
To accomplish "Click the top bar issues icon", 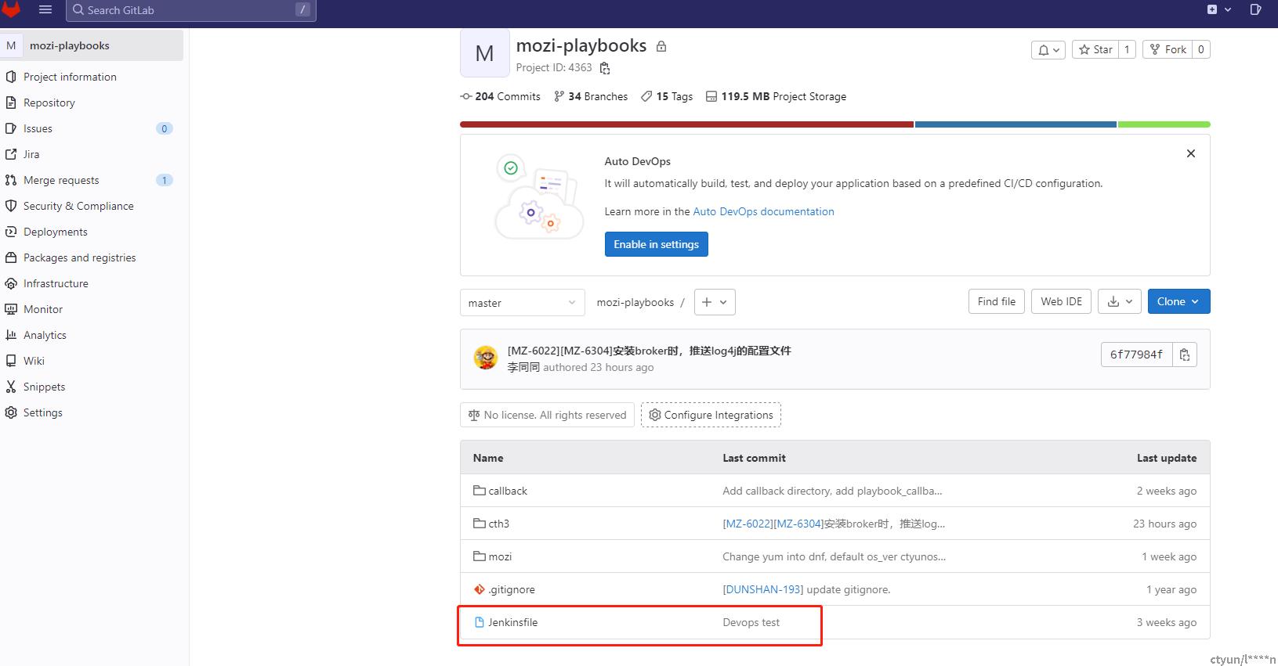I will [x=1255, y=9].
